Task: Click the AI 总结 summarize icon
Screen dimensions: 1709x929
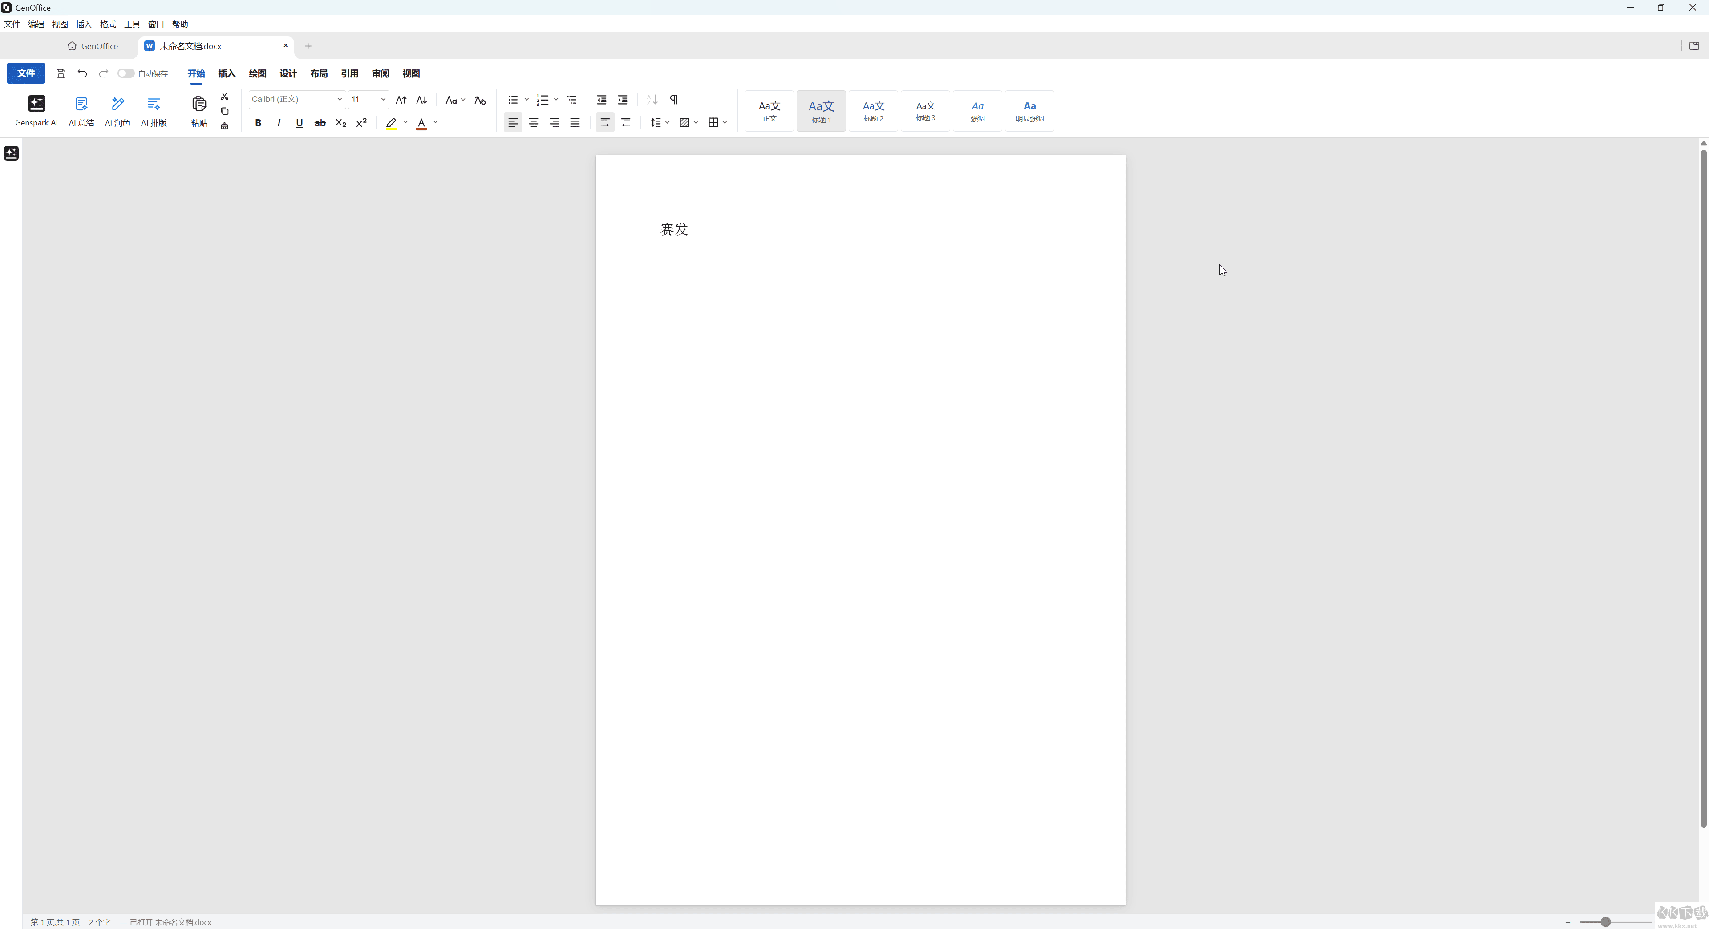Action: (81, 110)
